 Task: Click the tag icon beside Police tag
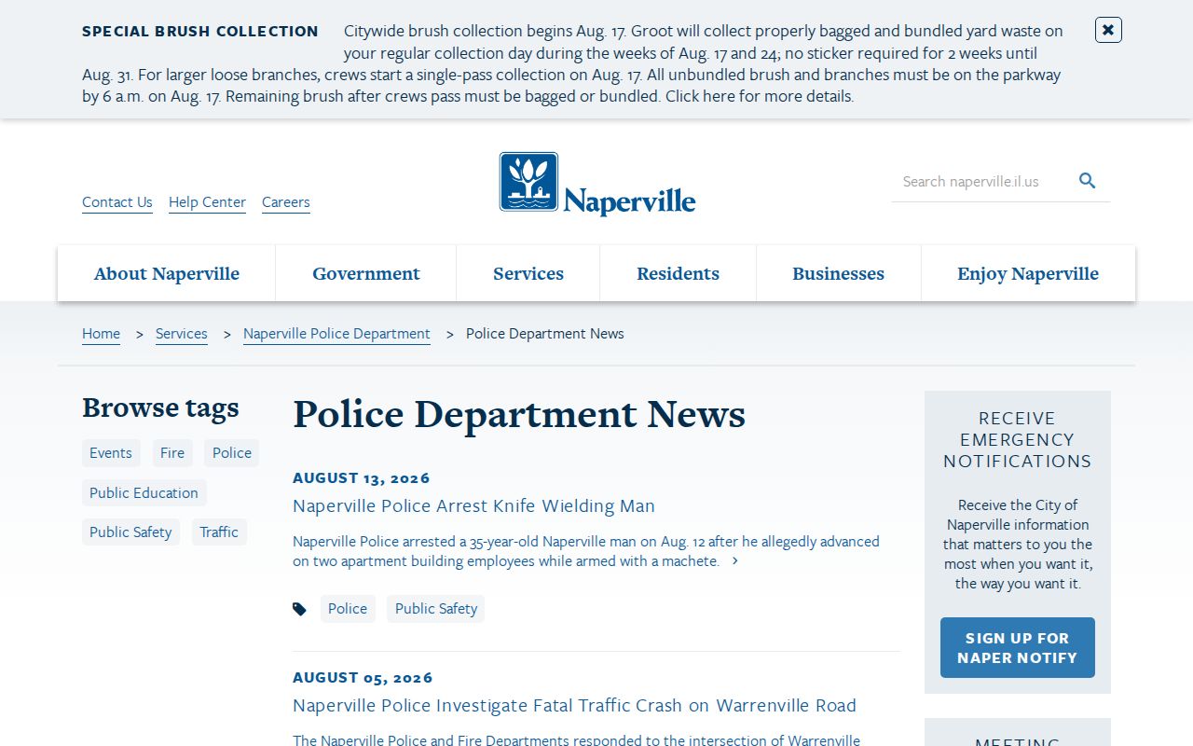(x=299, y=609)
